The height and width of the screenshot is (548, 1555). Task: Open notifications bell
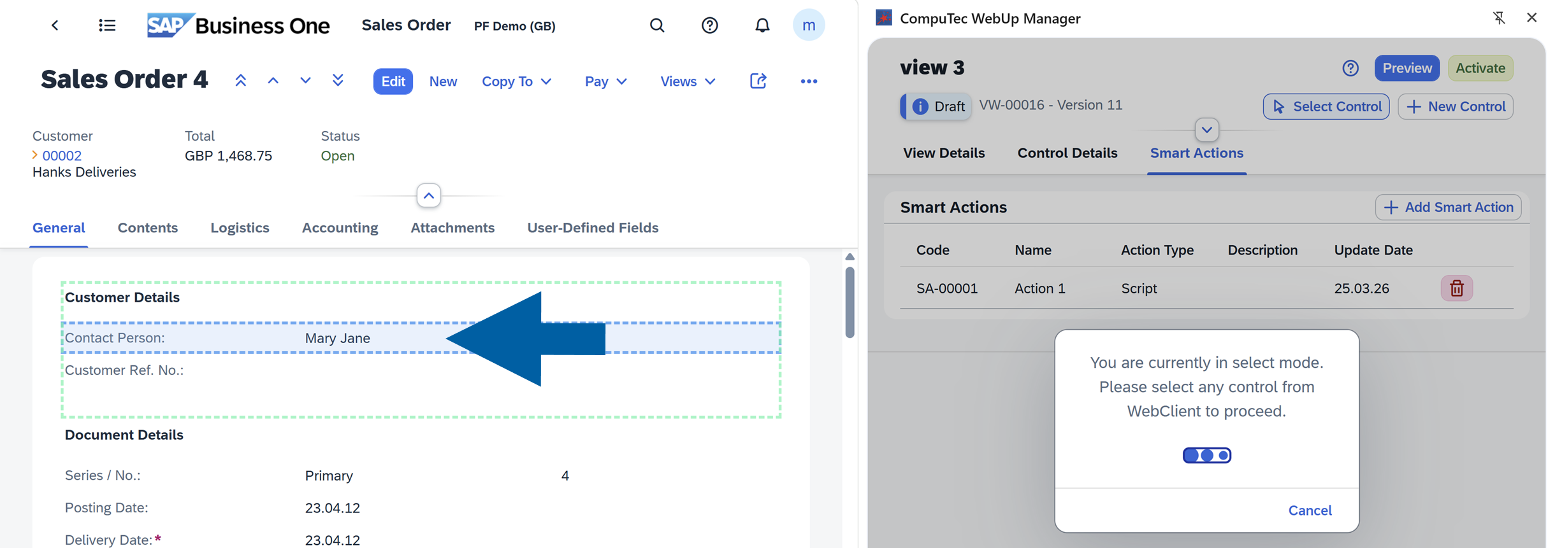pyautogui.click(x=762, y=25)
